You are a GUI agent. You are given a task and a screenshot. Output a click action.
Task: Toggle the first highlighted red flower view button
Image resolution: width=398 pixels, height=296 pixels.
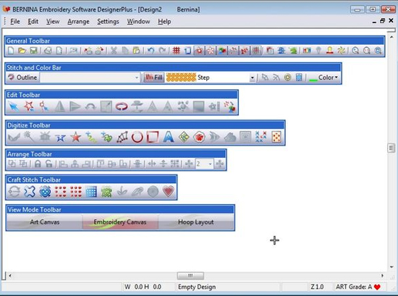pyautogui.click(x=199, y=51)
